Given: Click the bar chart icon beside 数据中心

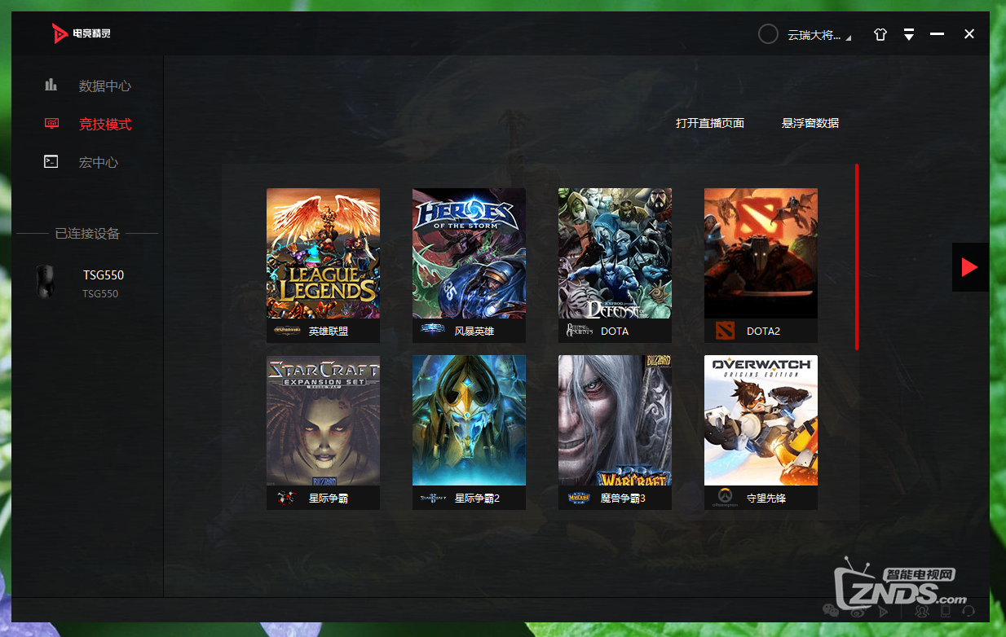Looking at the screenshot, I should coord(51,85).
